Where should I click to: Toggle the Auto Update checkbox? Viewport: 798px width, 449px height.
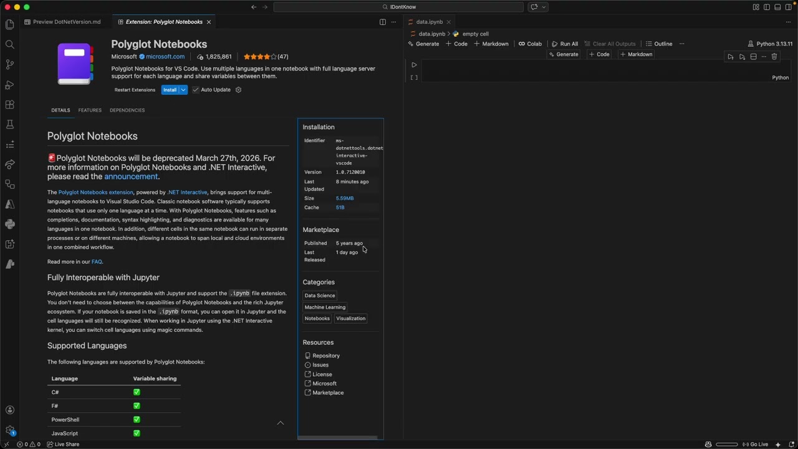click(195, 90)
